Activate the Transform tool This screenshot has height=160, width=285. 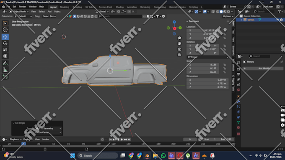pos(5,56)
